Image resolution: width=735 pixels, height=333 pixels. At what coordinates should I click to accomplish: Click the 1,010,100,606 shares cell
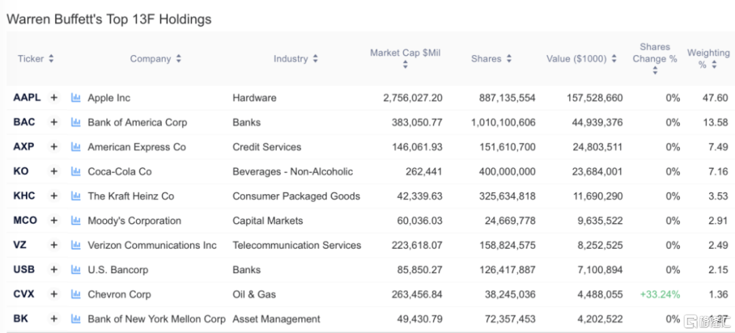[x=503, y=123]
